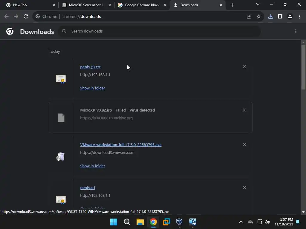Open a new tab with the plus button
Viewport: 306px width, 229px height.
[x=232, y=5]
